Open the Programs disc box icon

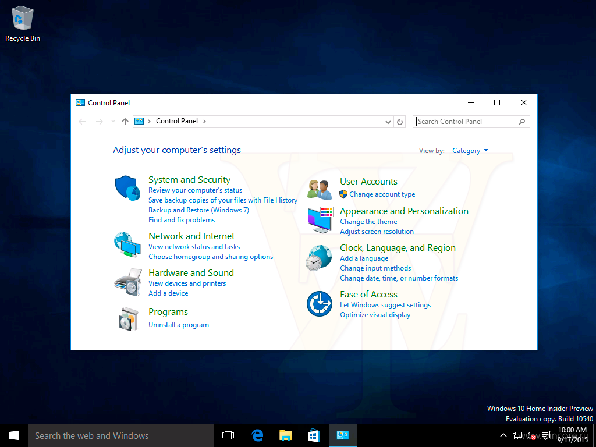coord(128,318)
